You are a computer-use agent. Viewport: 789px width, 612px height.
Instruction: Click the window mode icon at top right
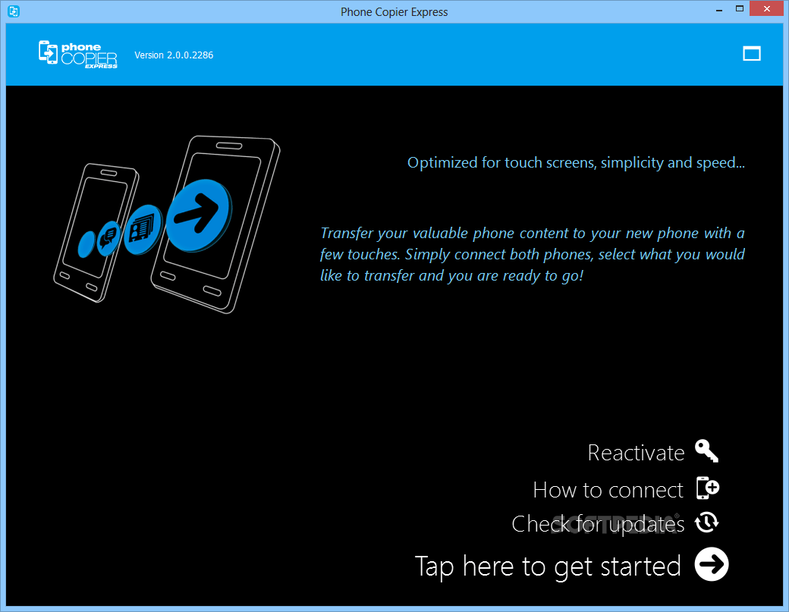point(752,54)
